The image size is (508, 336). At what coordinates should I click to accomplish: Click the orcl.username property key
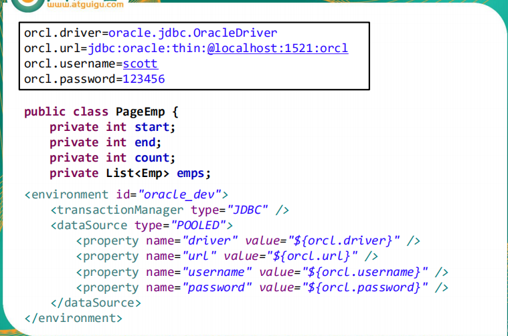[x=70, y=64]
